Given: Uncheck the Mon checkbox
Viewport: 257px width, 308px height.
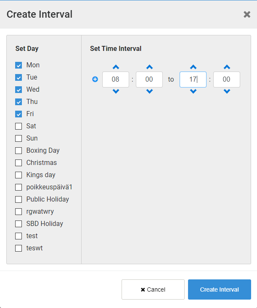Looking at the screenshot, I should (x=19, y=65).
